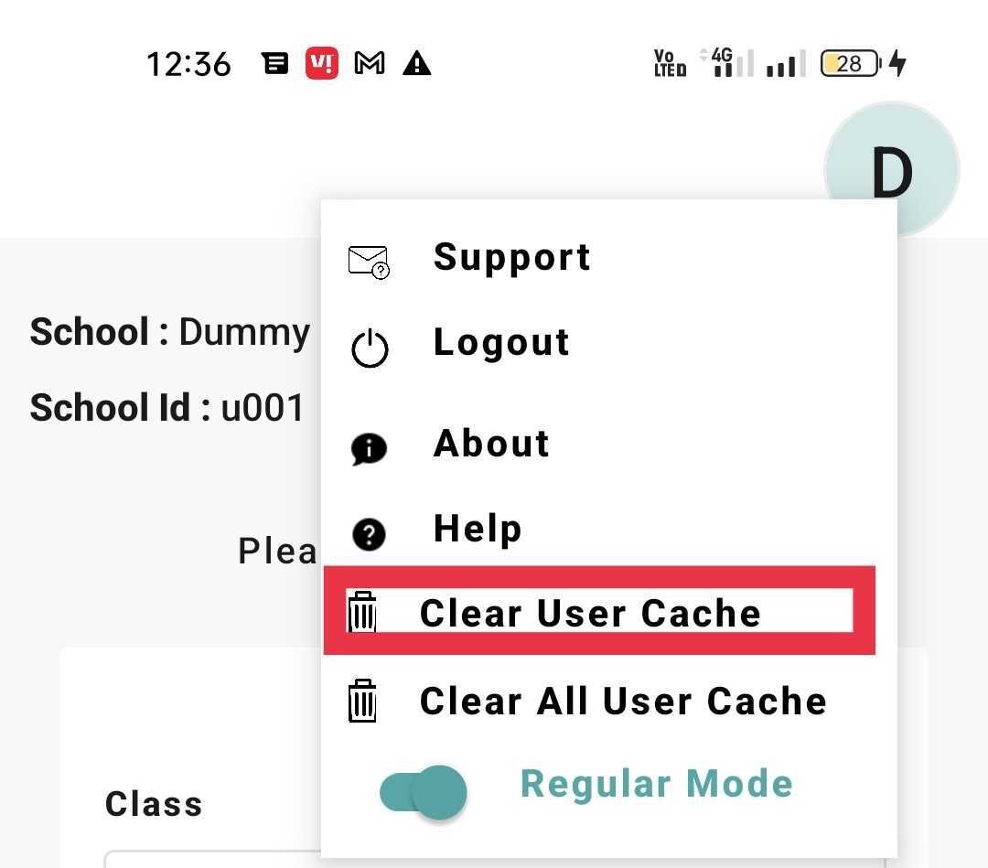988x868 pixels.
Task: Click the Support envelope icon
Action: click(x=369, y=262)
